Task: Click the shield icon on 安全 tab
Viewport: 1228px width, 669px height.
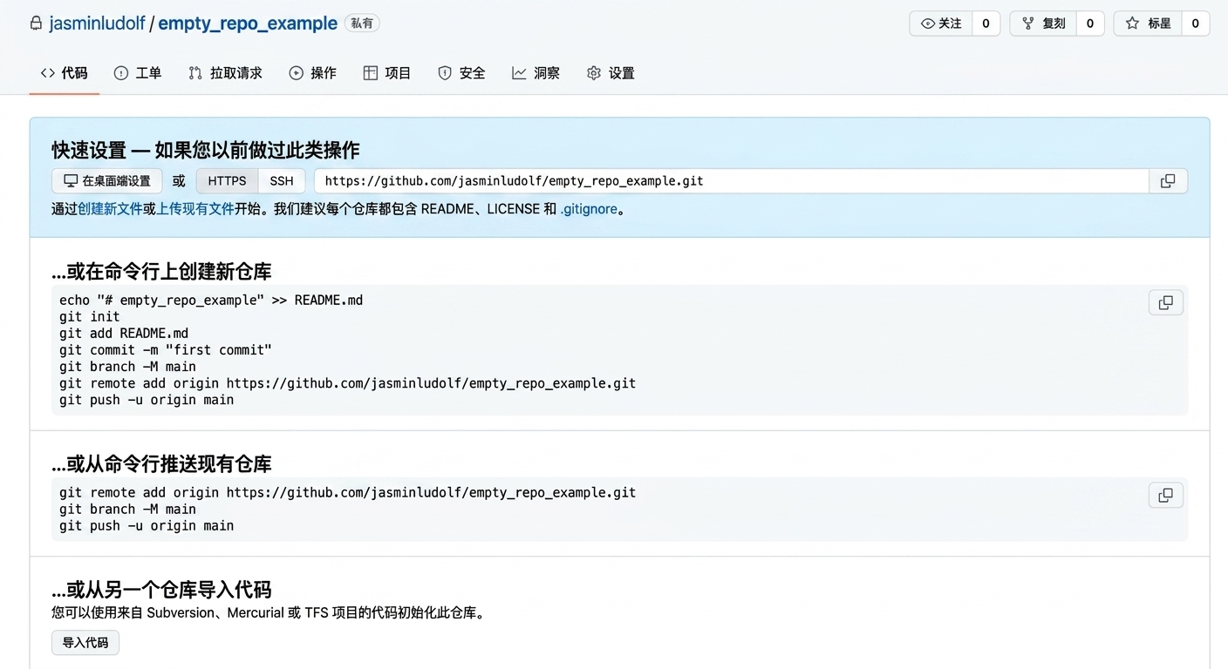Action: tap(445, 73)
